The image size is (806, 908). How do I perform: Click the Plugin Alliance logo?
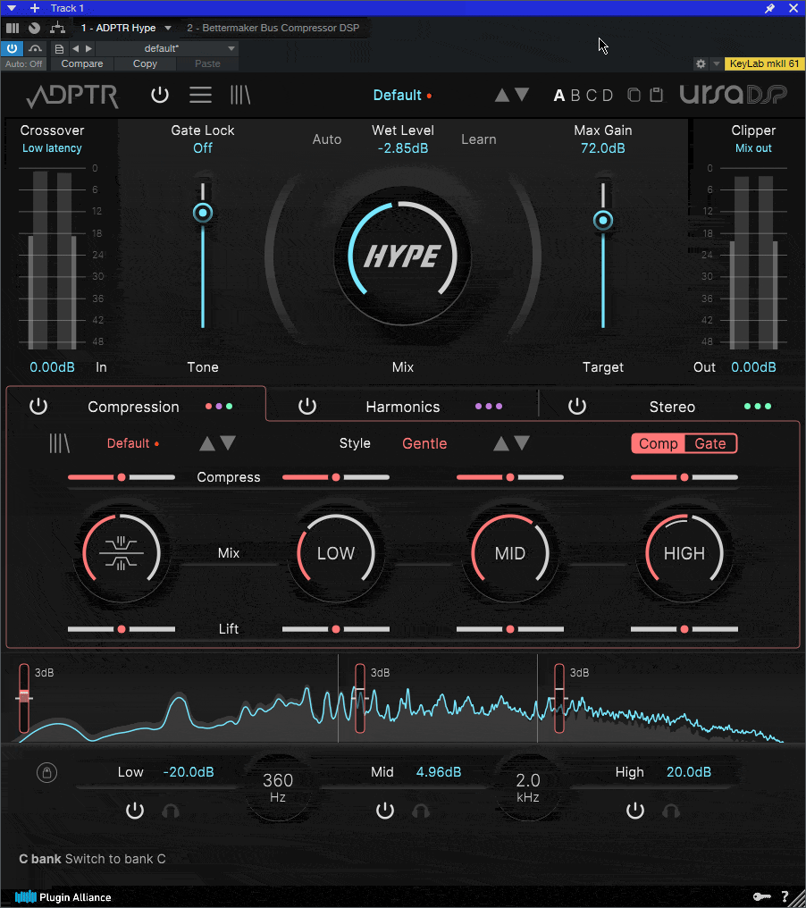(63, 897)
